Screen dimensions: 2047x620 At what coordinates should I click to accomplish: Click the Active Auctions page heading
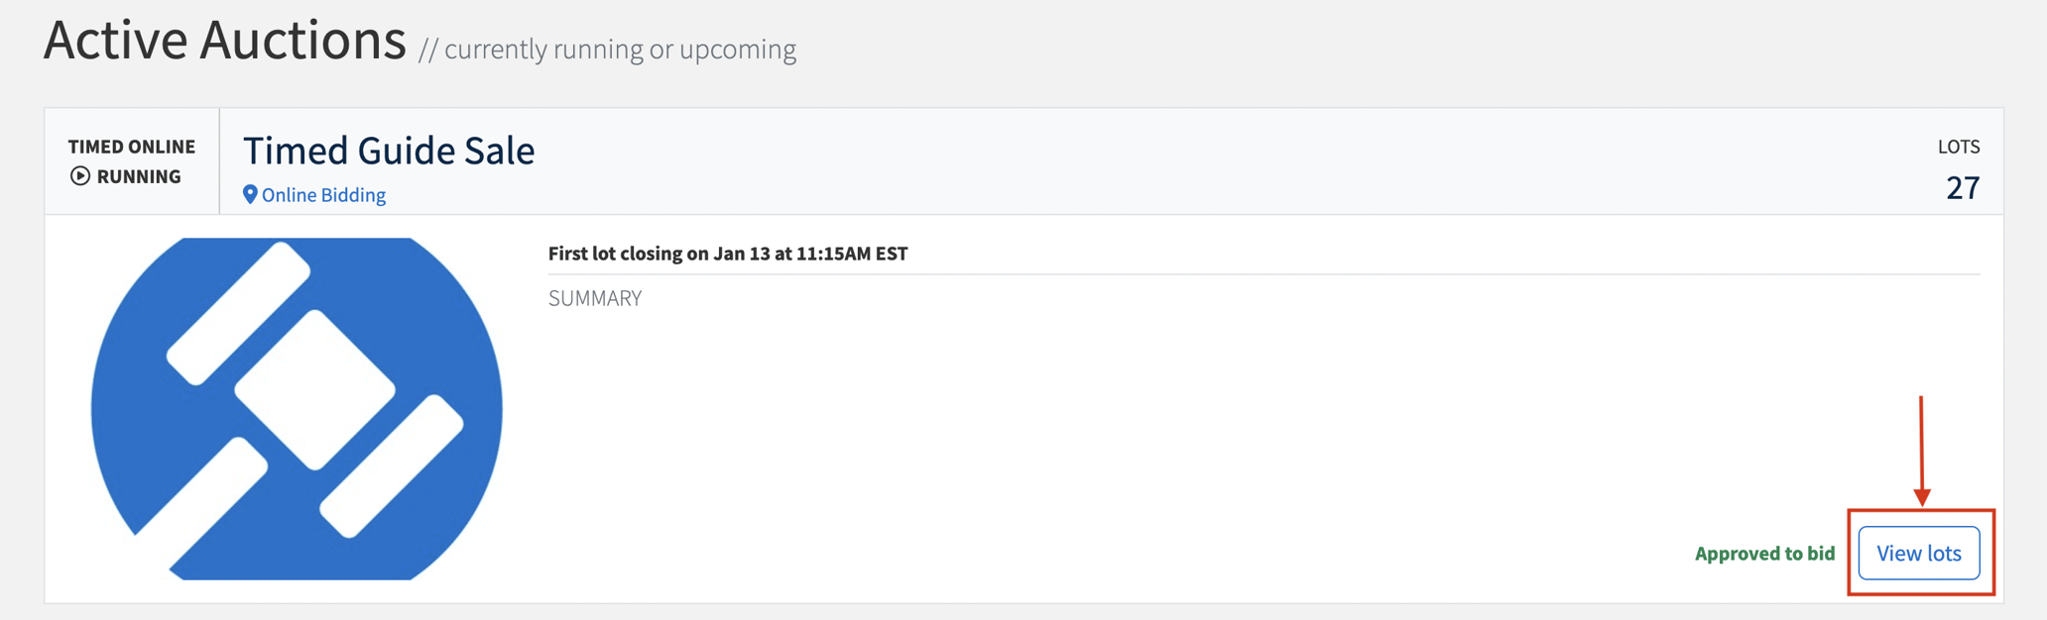pyautogui.click(x=225, y=41)
